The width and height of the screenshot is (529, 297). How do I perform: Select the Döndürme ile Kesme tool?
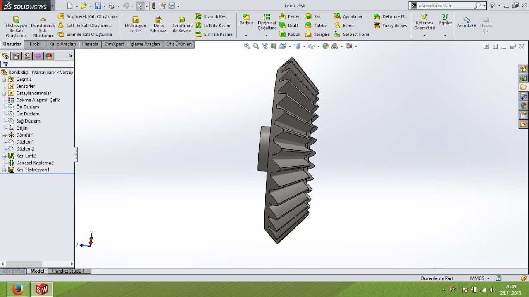[181, 25]
